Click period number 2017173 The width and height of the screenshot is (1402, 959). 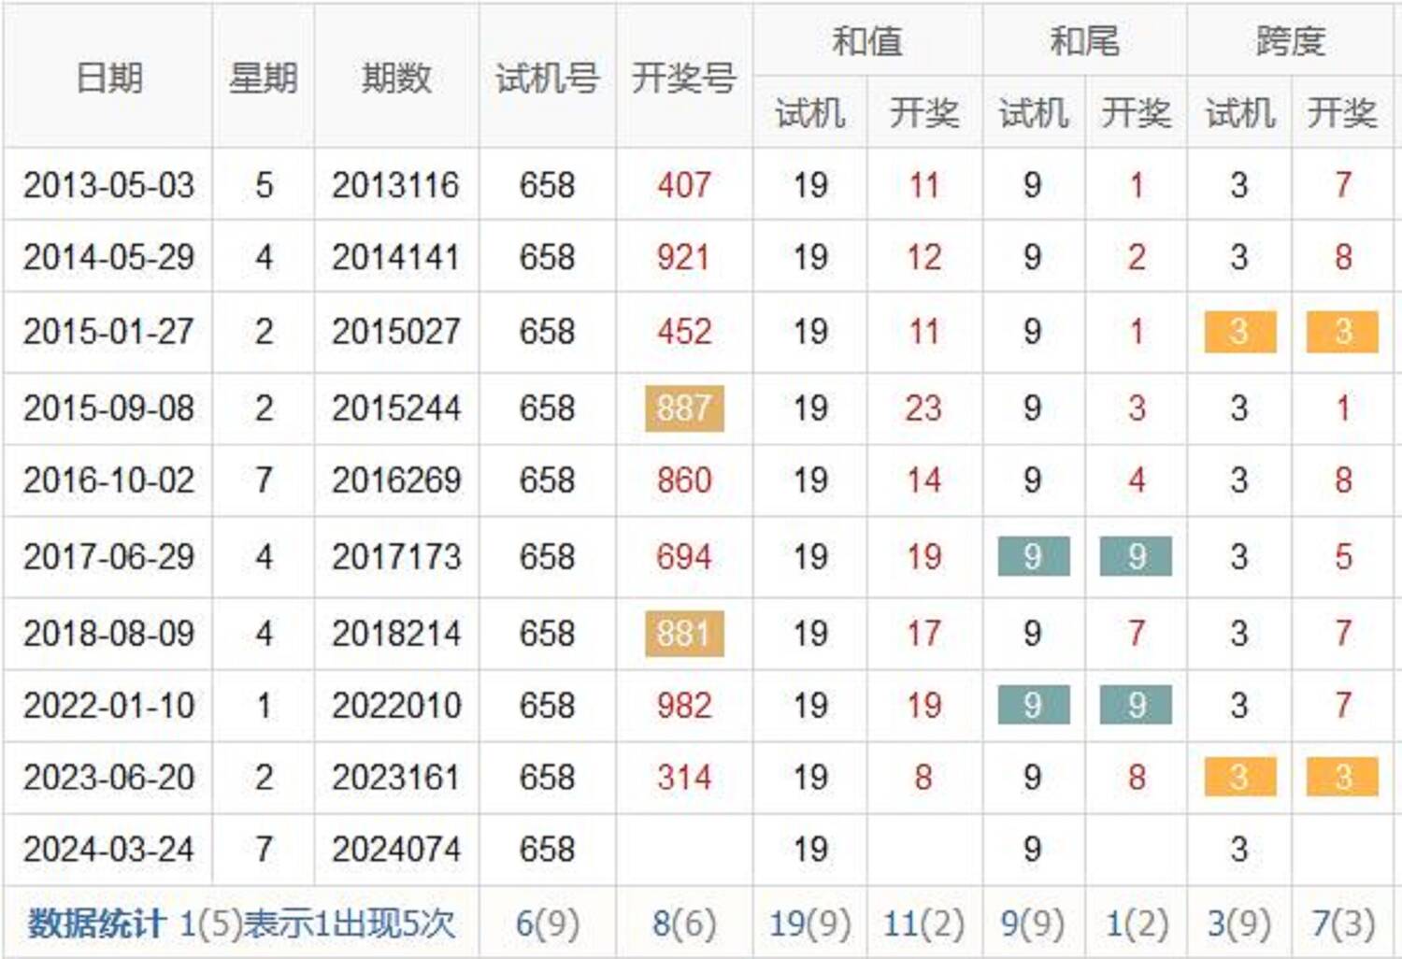point(396,557)
